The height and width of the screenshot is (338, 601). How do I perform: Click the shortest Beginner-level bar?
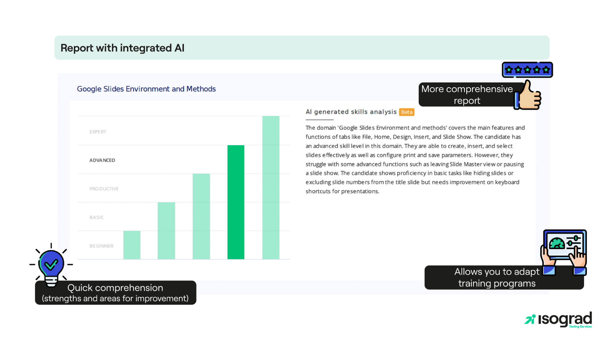(x=132, y=245)
